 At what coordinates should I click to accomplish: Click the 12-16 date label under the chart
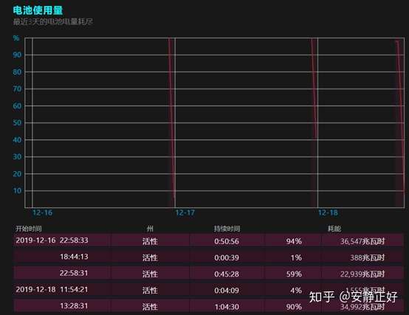(x=42, y=213)
